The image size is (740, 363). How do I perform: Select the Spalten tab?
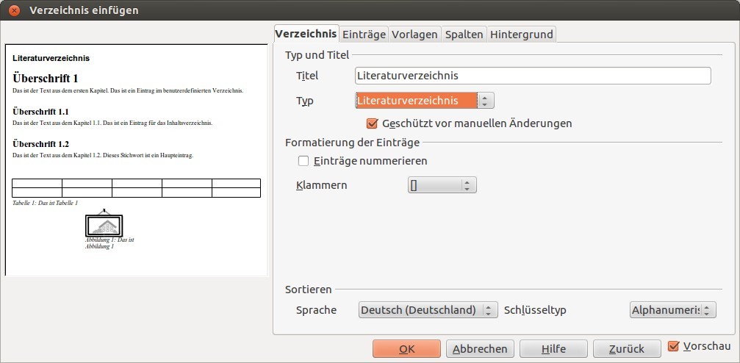pos(464,35)
